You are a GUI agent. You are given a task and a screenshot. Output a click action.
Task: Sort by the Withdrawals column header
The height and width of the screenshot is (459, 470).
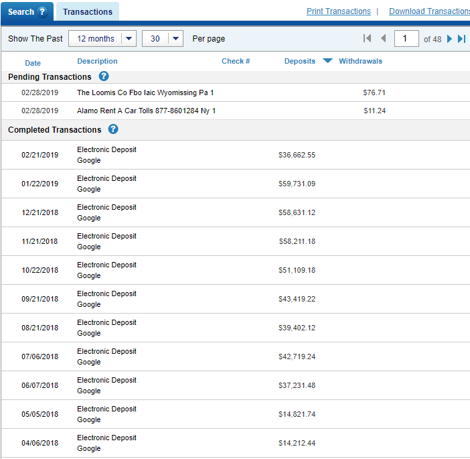click(361, 61)
